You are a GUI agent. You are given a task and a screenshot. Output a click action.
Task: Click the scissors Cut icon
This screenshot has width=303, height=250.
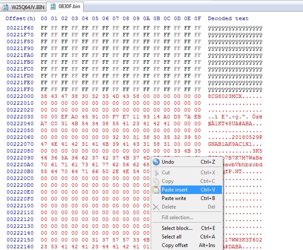click(x=156, y=172)
